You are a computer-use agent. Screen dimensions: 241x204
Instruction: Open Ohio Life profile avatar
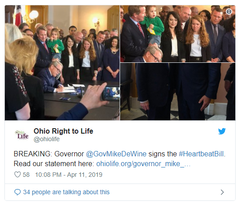coord(22,135)
